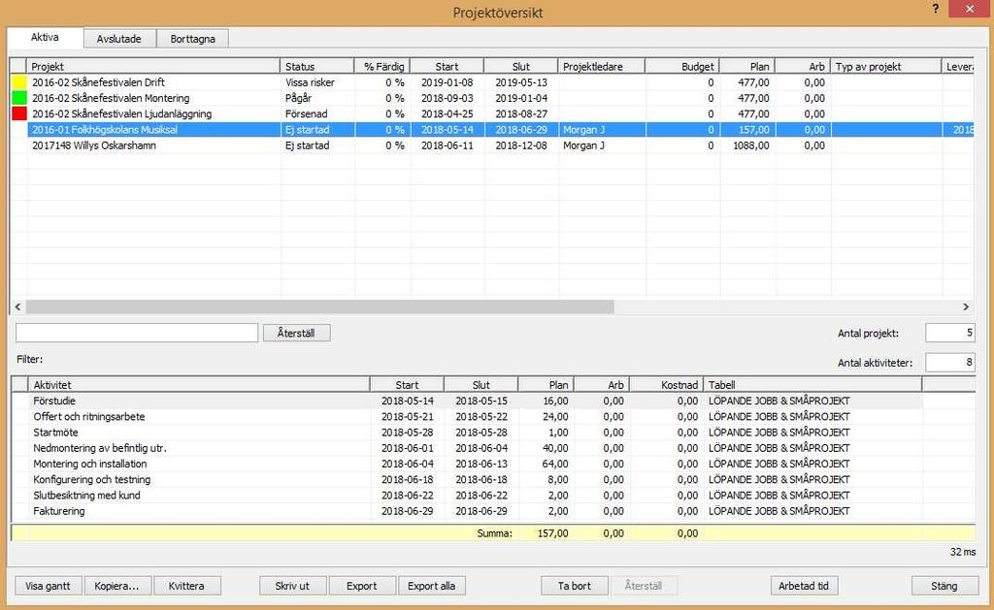Click the % Färdig column header

[382, 67]
